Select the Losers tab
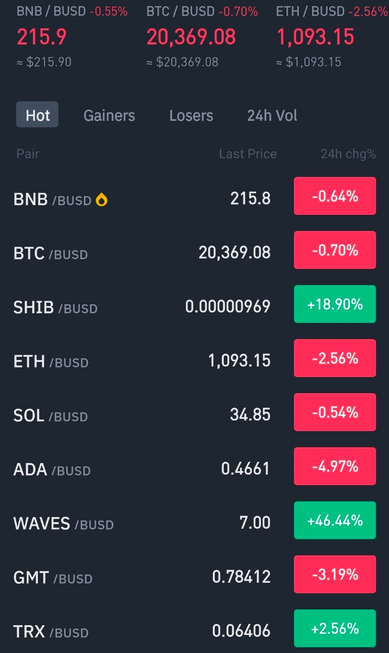Image resolution: width=389 pixels, height=653 pixels. (x=191, y=115)
